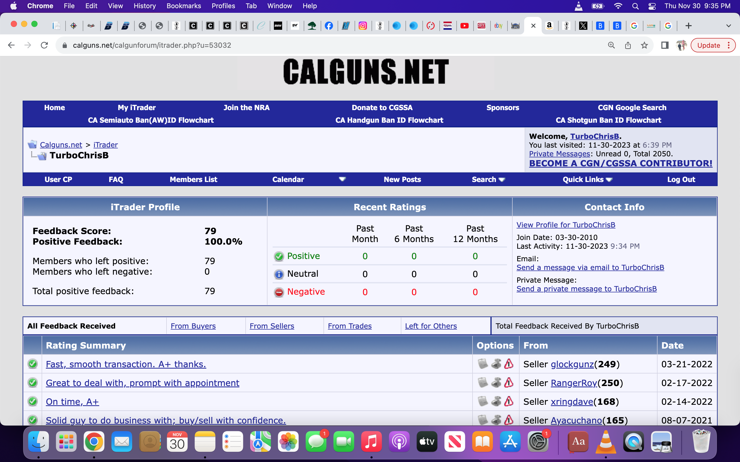Close the active Calguns tab

(533, 26)
